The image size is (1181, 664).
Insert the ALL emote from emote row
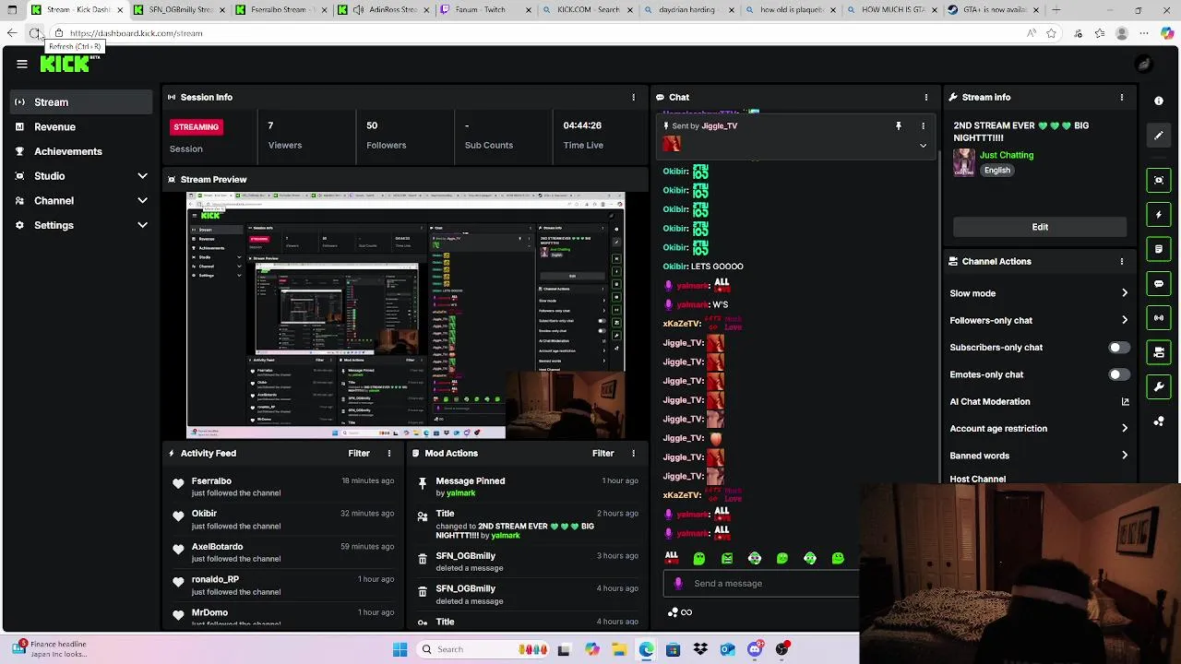point(671,558)
